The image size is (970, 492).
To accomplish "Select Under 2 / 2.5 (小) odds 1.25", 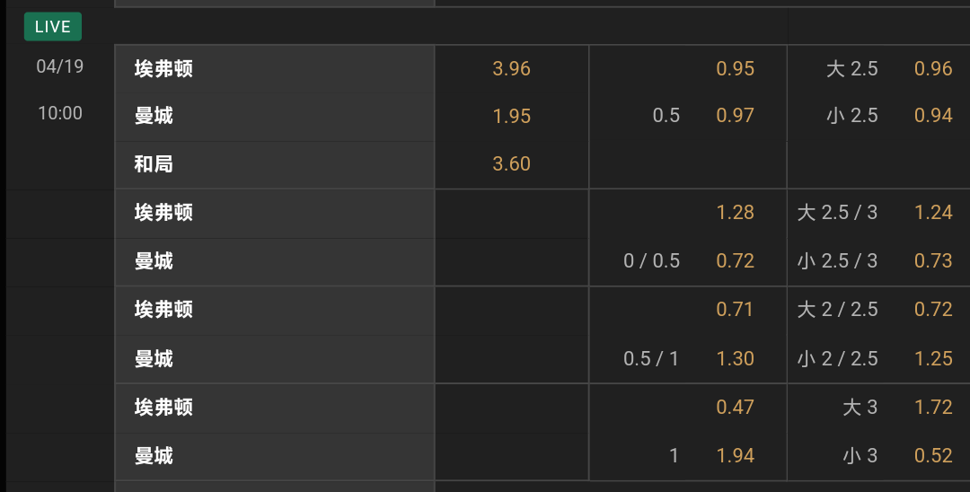I will 933,359.
